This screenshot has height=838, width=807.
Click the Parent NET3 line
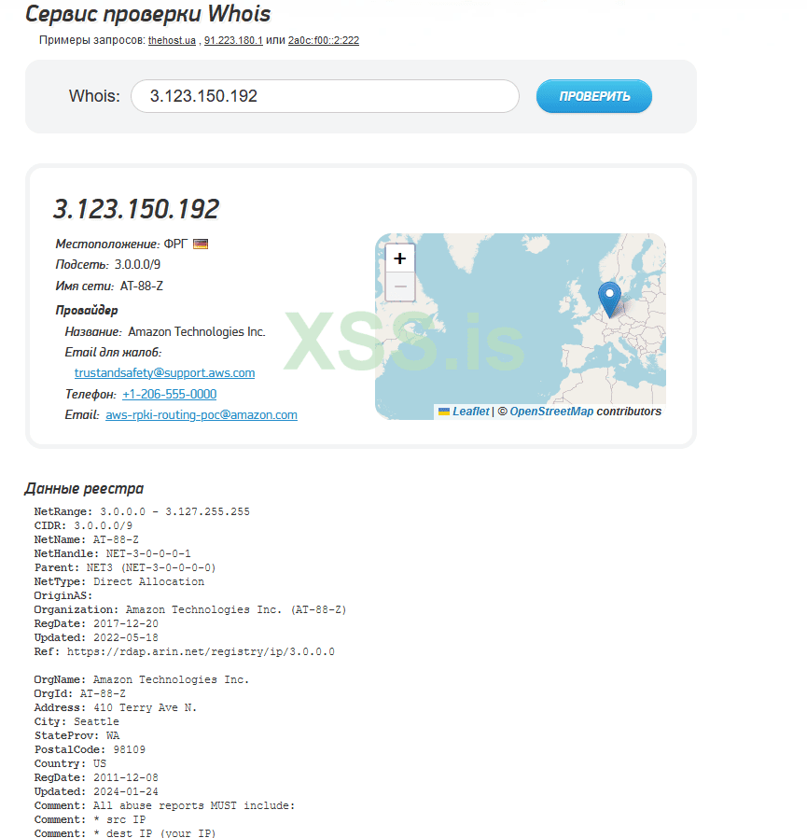(125, 568)
